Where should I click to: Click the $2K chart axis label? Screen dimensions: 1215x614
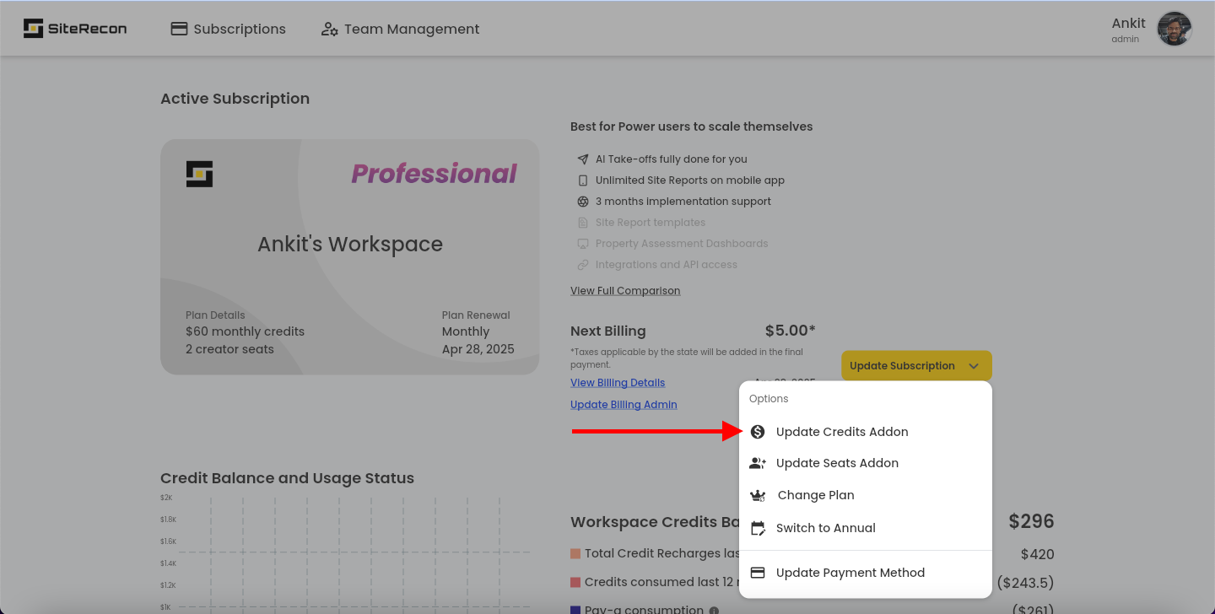[166, 498]
